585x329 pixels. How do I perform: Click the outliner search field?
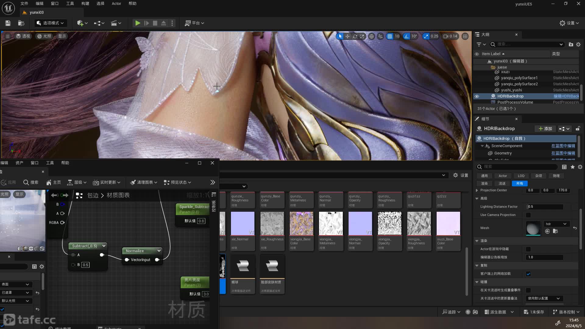[528, 44]
